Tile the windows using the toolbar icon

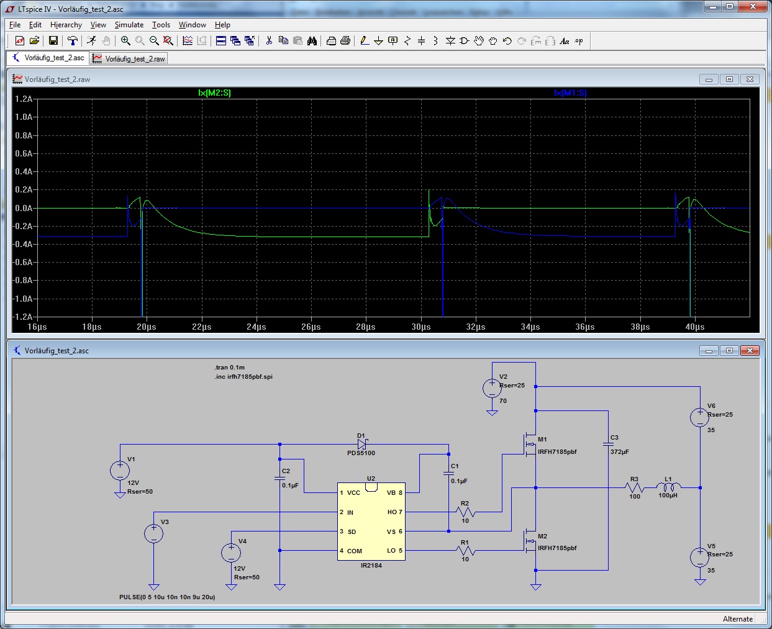pyautogui.click(x=221, y=41)
